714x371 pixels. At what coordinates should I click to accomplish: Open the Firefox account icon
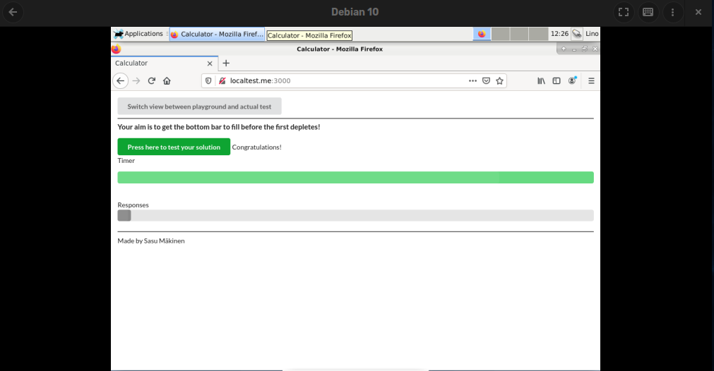(572, 80)
